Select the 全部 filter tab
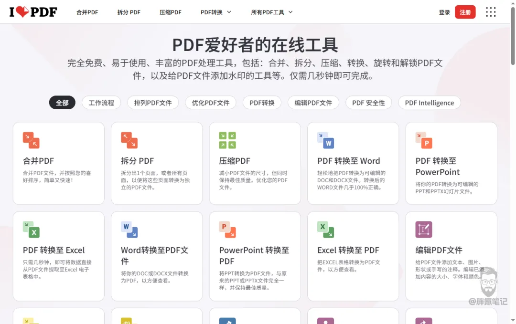 62,103
